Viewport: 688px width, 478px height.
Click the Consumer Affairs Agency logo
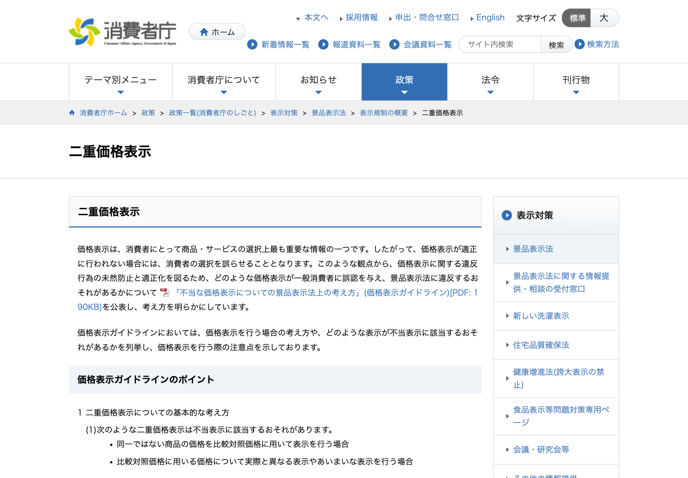pyautogui.click(x=123, y=32)
